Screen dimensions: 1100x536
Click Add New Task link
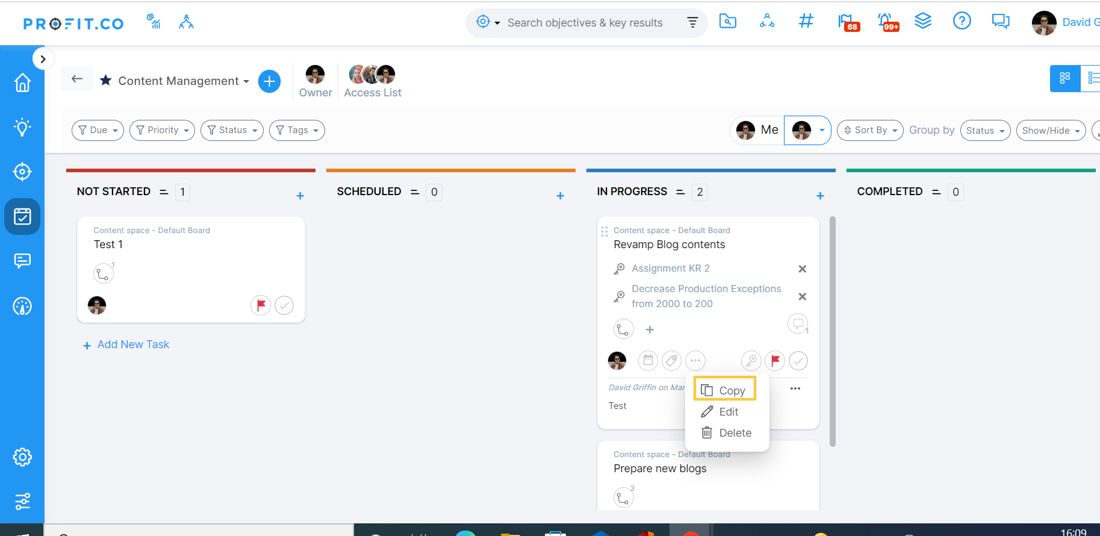click(x=126, y=344)
